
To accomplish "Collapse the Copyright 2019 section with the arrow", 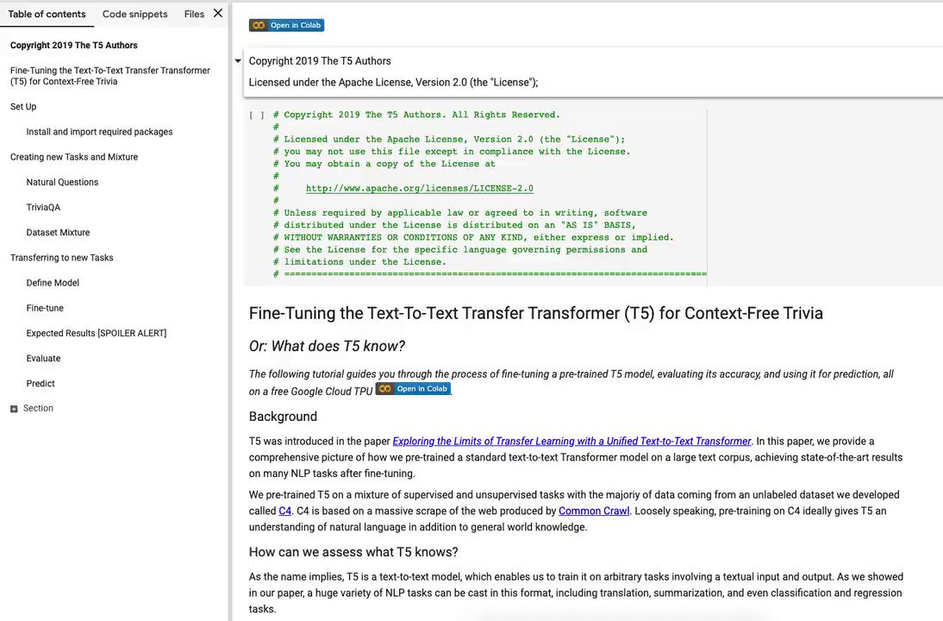I will (238, 60).
